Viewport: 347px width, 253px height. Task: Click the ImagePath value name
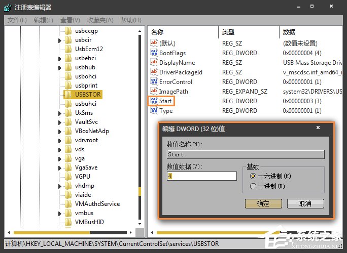[x=173, y=92]
